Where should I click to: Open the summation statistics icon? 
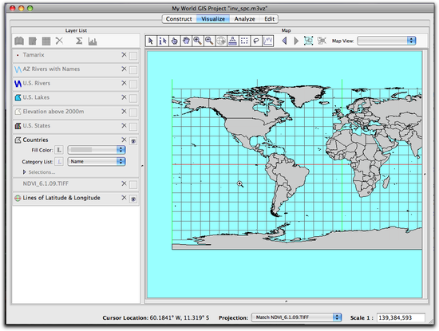click(79, 41)
